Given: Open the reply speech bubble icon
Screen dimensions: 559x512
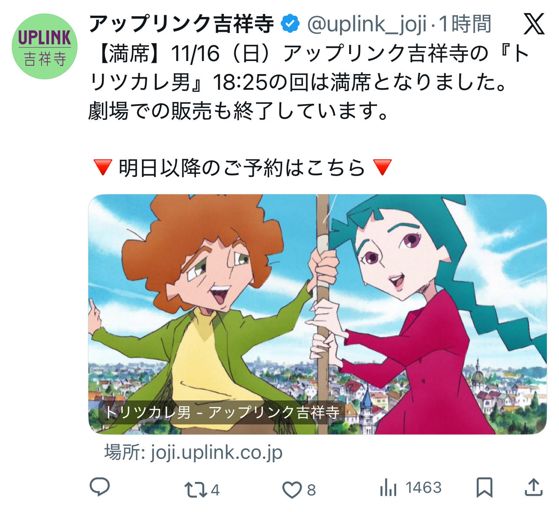Looking at the screenshot, I should pyautogui.click(x=99, y=487).
